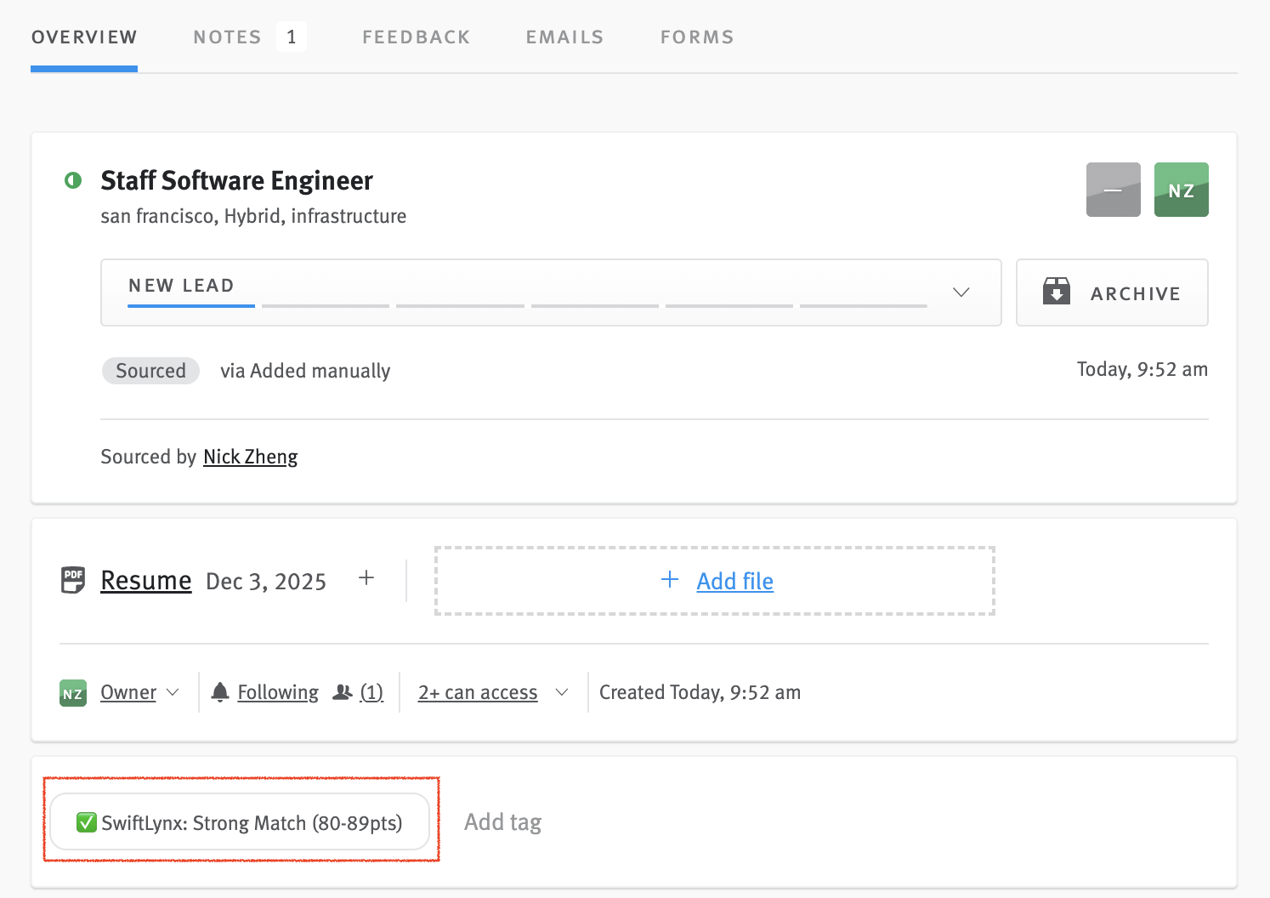This screenshot has height=898, width=1270.
Task: Toggle the gray profile image placeholder
Action: tap(1113, 189)
